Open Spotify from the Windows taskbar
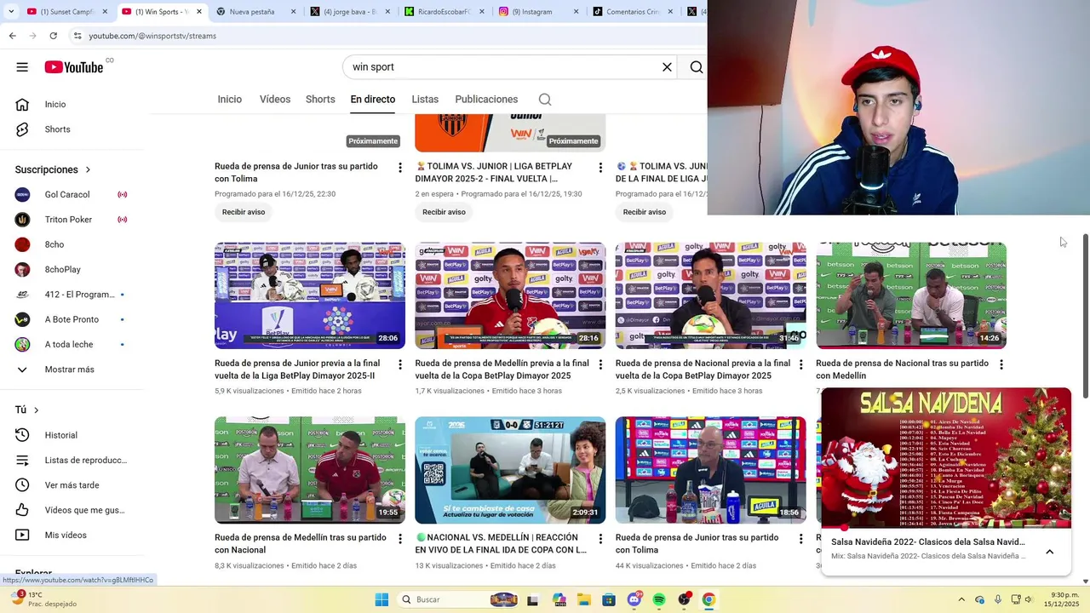This screenshot has width=1090, height=613. [659, 599]
